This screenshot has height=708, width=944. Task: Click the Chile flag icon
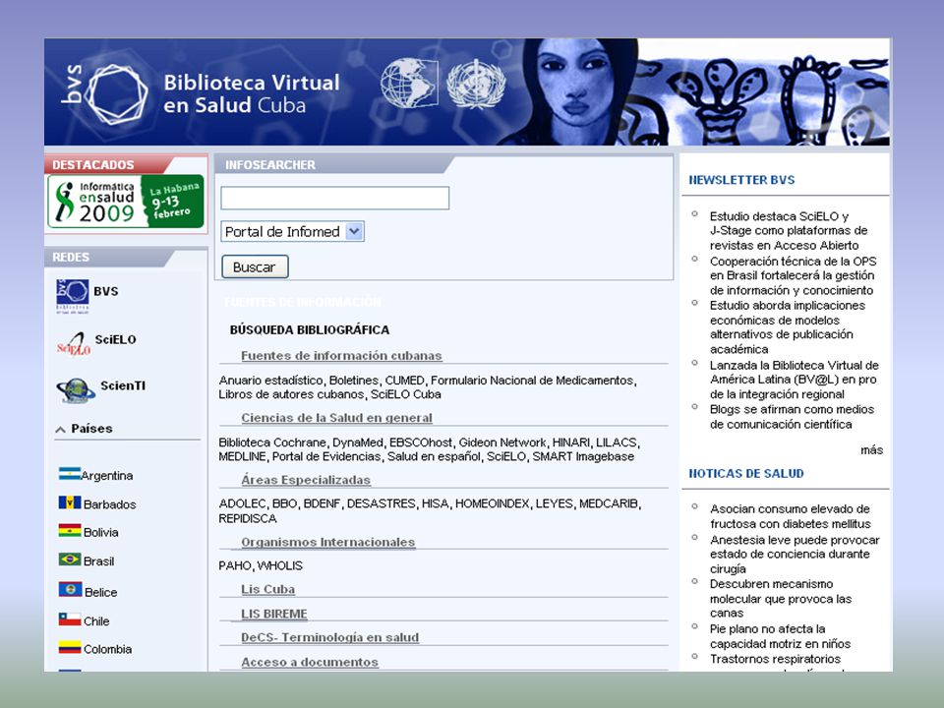point(69,619)
